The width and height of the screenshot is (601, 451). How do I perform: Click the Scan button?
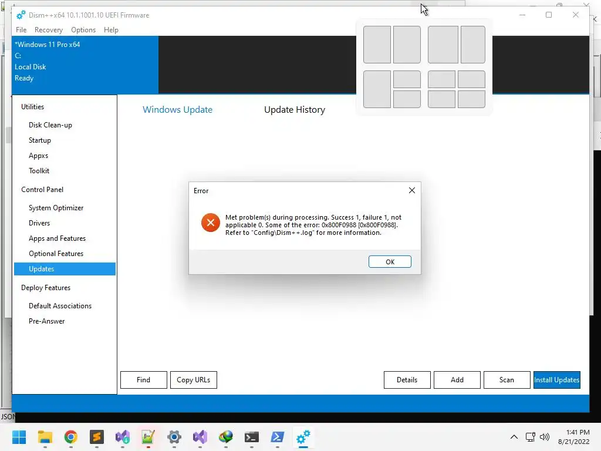coord(507,380)
